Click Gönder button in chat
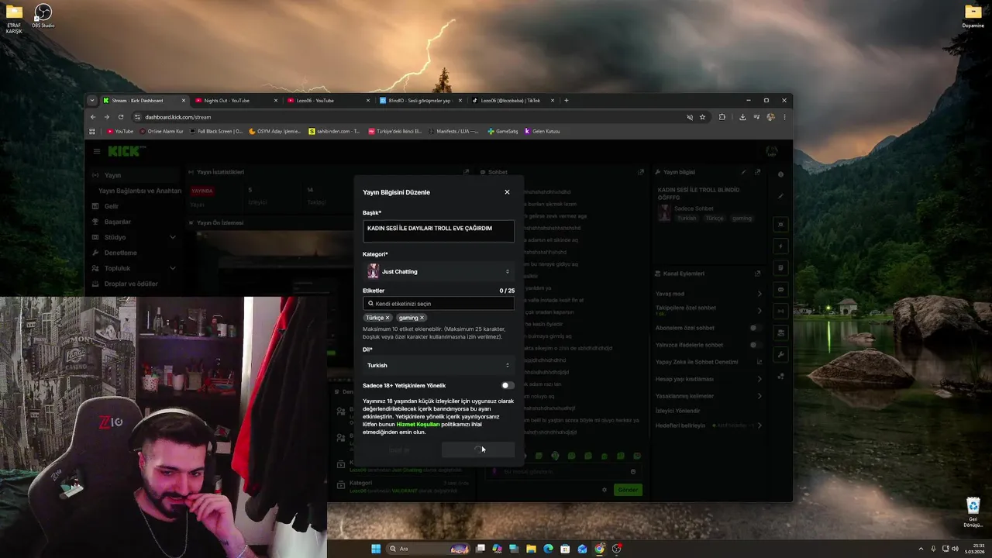The image size is (992, 558). [x=628, y=490]
